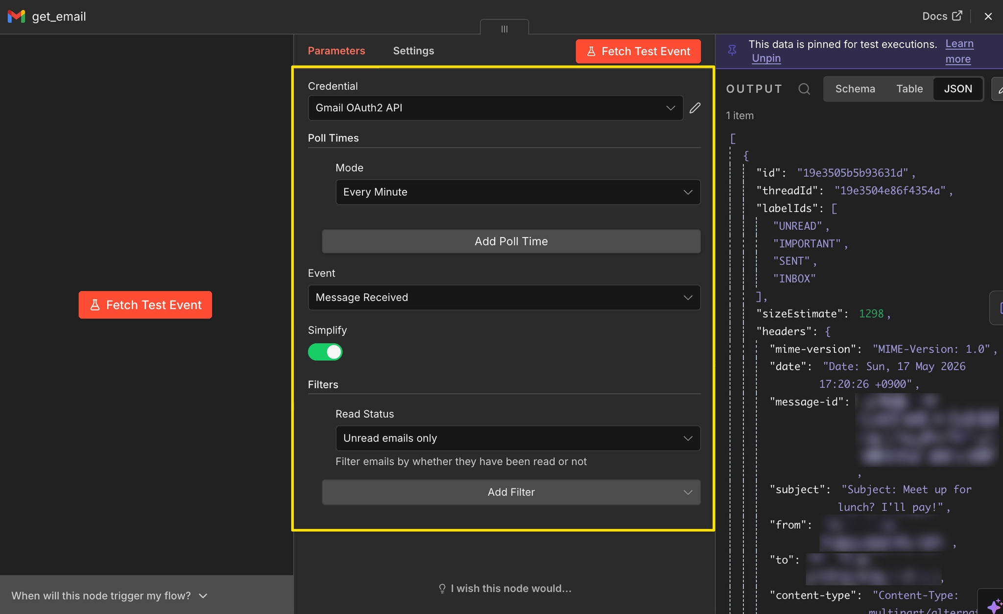Search output with magnifier icon
The image size is (1003, 614).
(804, 89)
